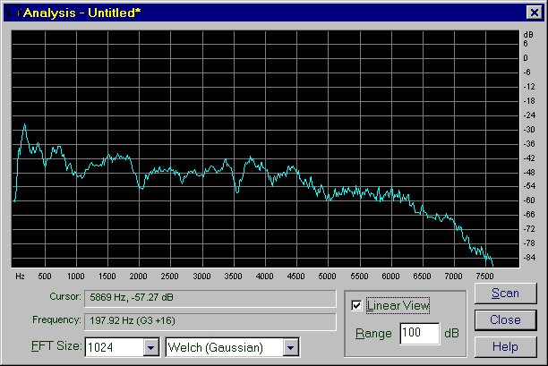
Task: Open Help for the analysis dialog
Action: (505, 346)
